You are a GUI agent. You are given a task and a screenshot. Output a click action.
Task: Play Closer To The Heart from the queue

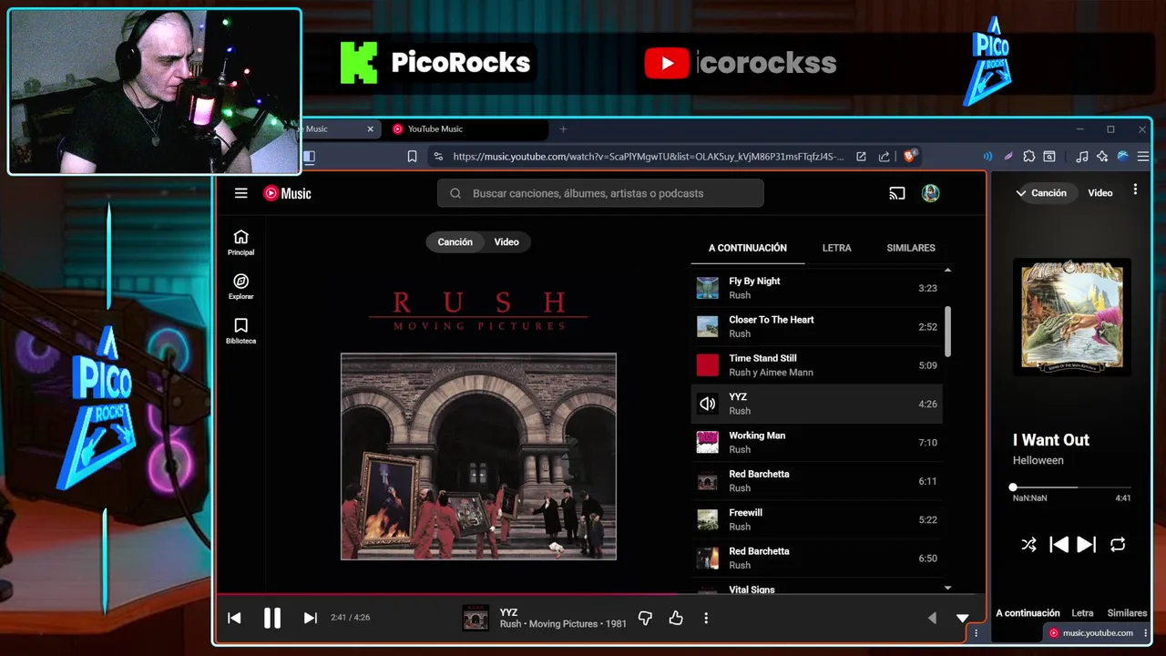click(x=817, y=326)
